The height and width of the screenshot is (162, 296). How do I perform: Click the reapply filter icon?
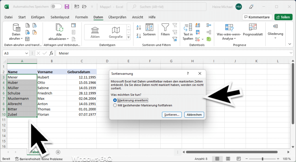pos(175,32)
